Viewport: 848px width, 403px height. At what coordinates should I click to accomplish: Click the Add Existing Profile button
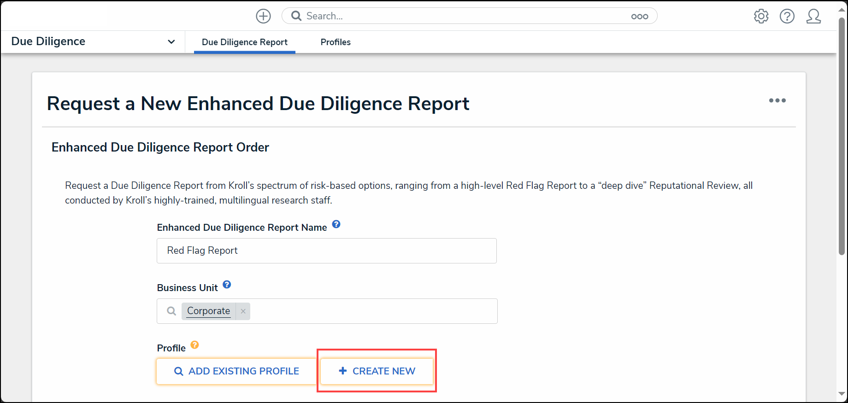[x=236, y=371]
